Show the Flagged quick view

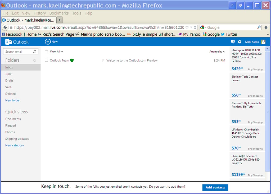11,125
